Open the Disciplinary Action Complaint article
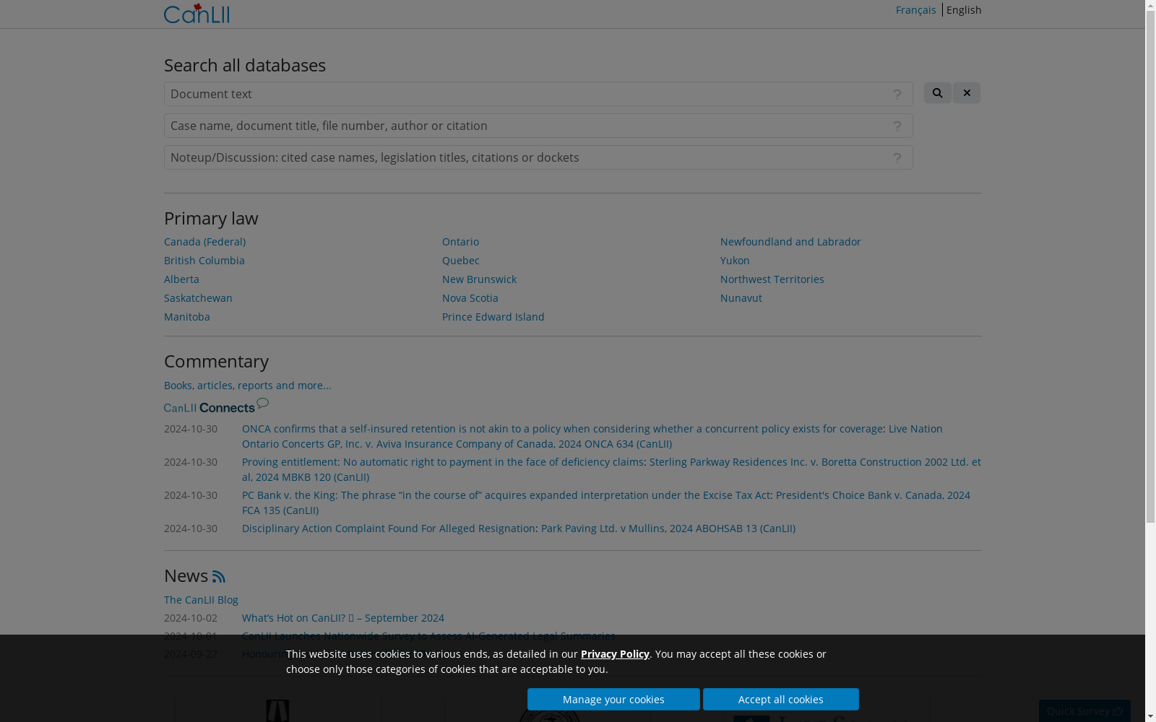Viewport: 1156px width, 722px height. click(389, 529)
